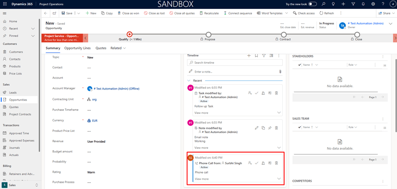This screenshot has height=189, width=397.
Task: Delete the Follow up Task activity
Action: (x=276, y=93)
